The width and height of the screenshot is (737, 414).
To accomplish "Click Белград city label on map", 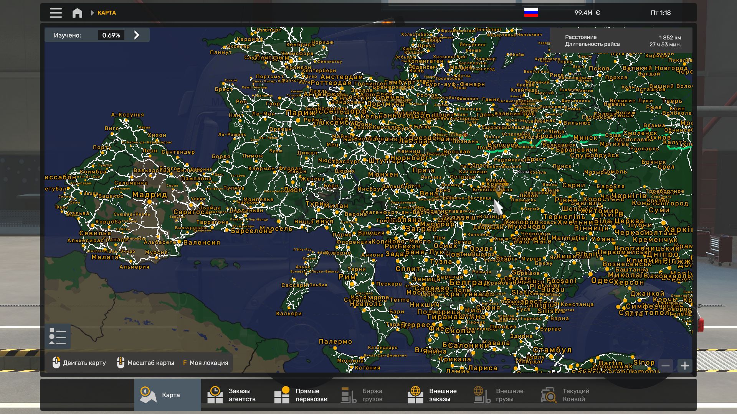I will click(469, 283).
